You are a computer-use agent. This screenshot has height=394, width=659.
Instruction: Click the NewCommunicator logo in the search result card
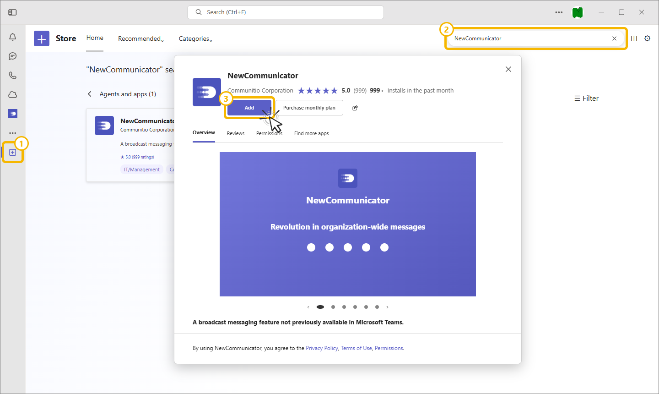pos(104,126)
